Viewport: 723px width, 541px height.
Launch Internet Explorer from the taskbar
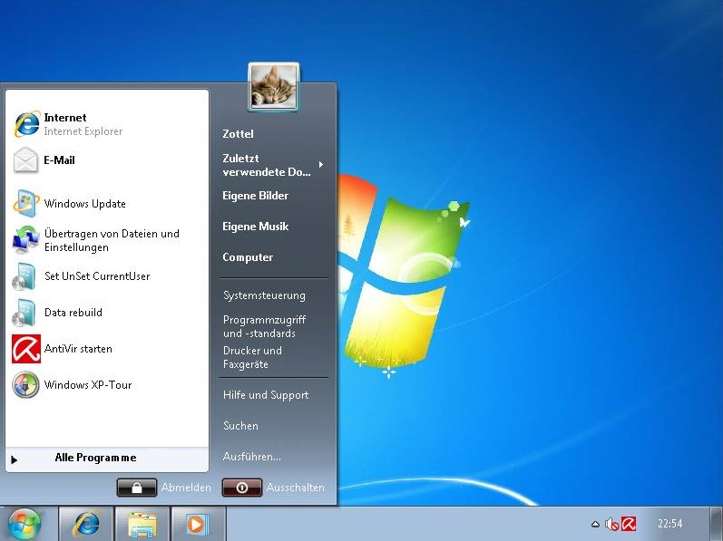pyautogui.click(x=86, y=524)
